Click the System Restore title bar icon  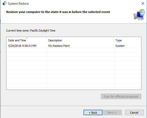(x=5, y=3)
